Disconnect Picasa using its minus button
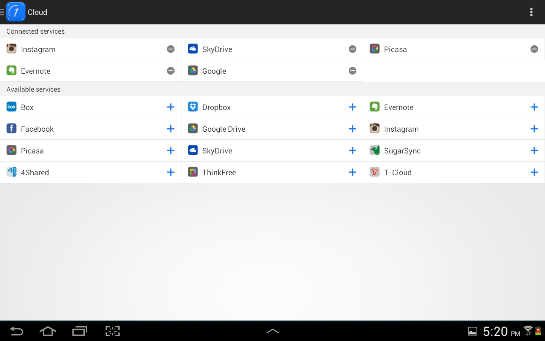The image size is (545, 341). point(534,49)
